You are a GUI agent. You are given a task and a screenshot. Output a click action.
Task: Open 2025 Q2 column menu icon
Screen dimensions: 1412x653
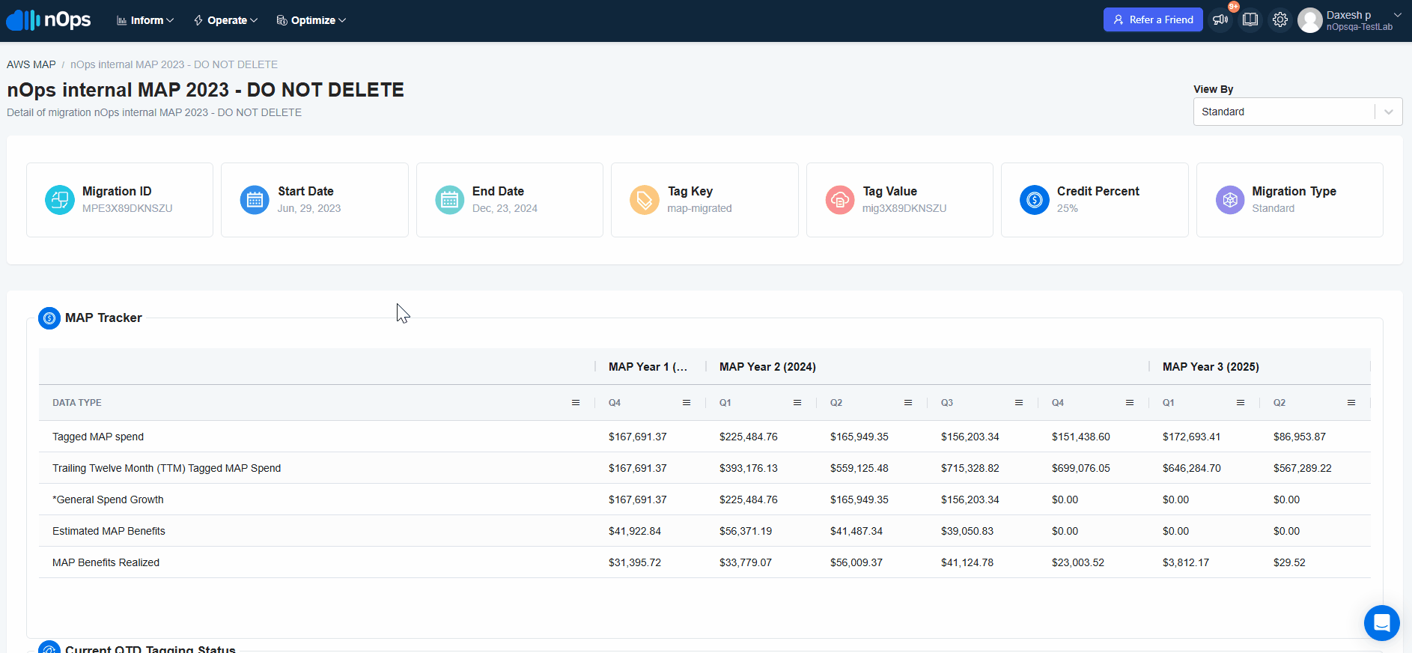[1351, 403]
